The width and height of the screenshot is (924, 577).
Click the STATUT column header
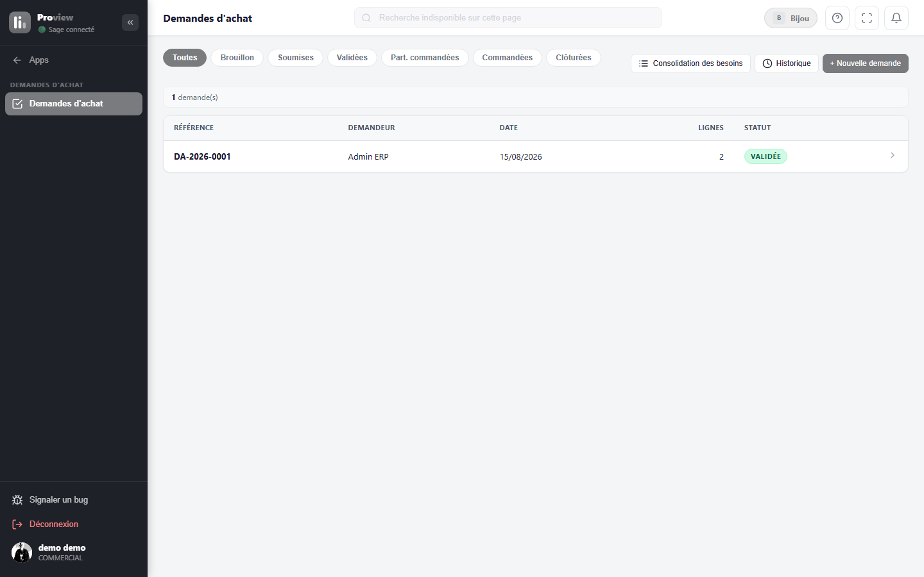pyautogui.click(x=758, y=128)
